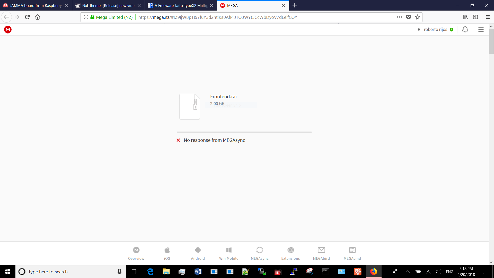
Task: Open the MEGAbird link
Action: click(321, 254)
